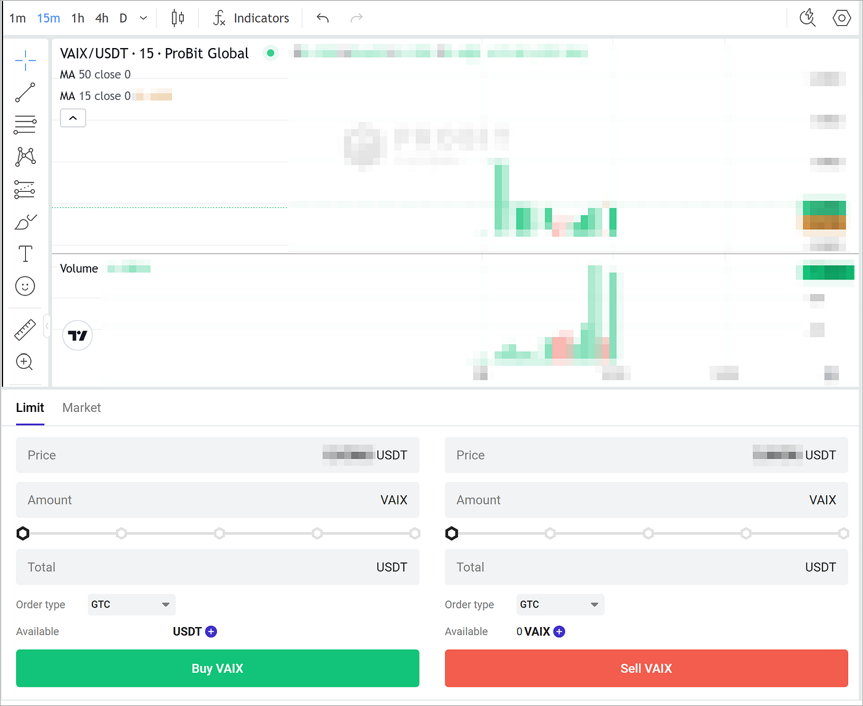The width and height of the screenshot is (863, 706).
Task: Focus the buy Total USDT field
Action: click(218, 567)
